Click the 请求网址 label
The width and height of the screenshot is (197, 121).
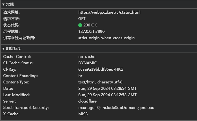[11, 12]
